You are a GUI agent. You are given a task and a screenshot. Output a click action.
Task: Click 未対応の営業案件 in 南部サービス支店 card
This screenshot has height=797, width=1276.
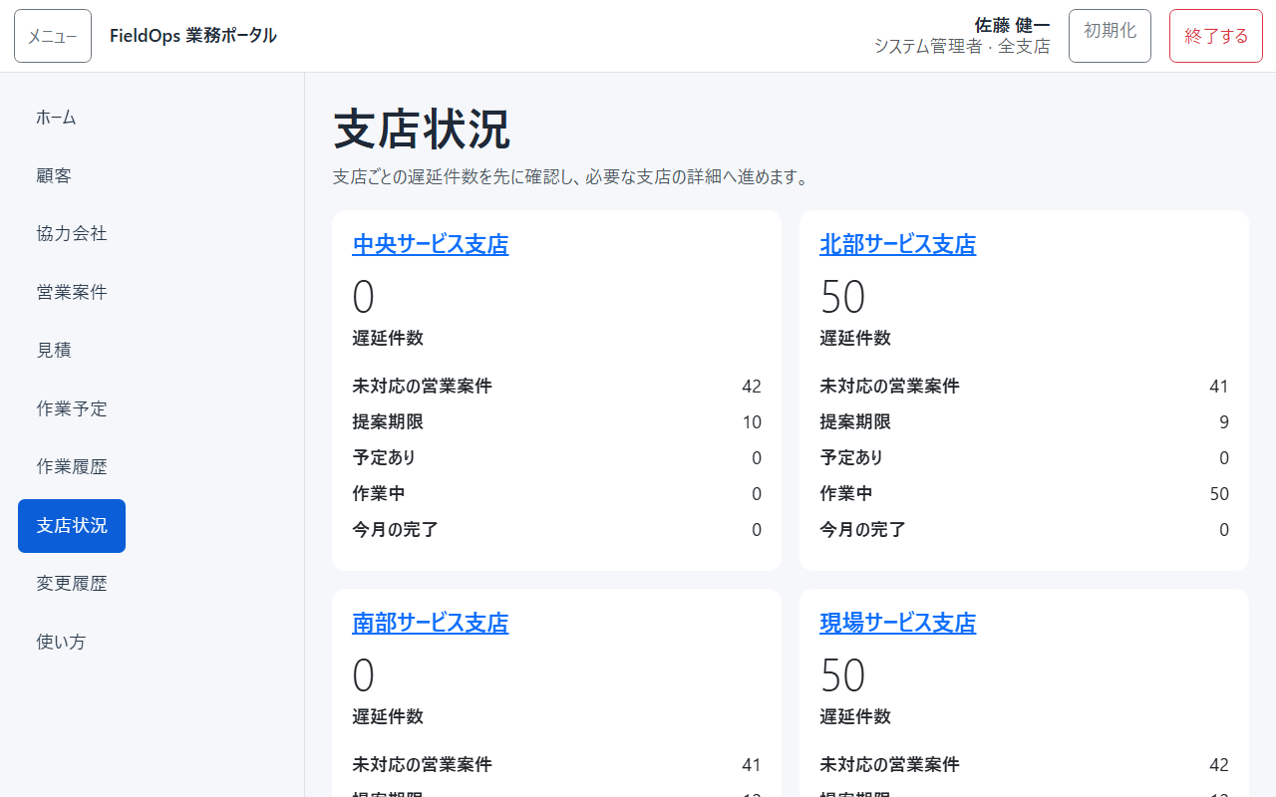click(422, 765)
